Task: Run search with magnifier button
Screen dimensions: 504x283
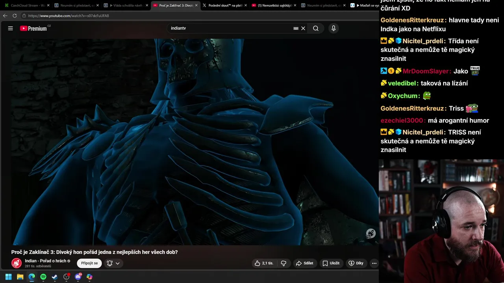Action: coord(316,28)
